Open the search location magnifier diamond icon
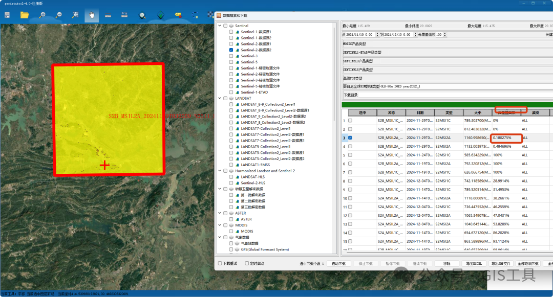Image resolution: width=553 pixels, height=297 pixels. [142, 15]
